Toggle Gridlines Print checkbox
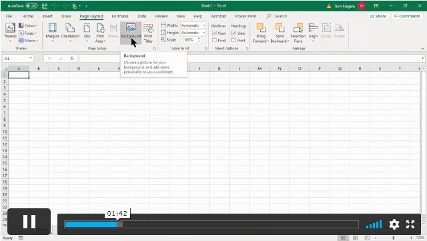 point(214,40)
